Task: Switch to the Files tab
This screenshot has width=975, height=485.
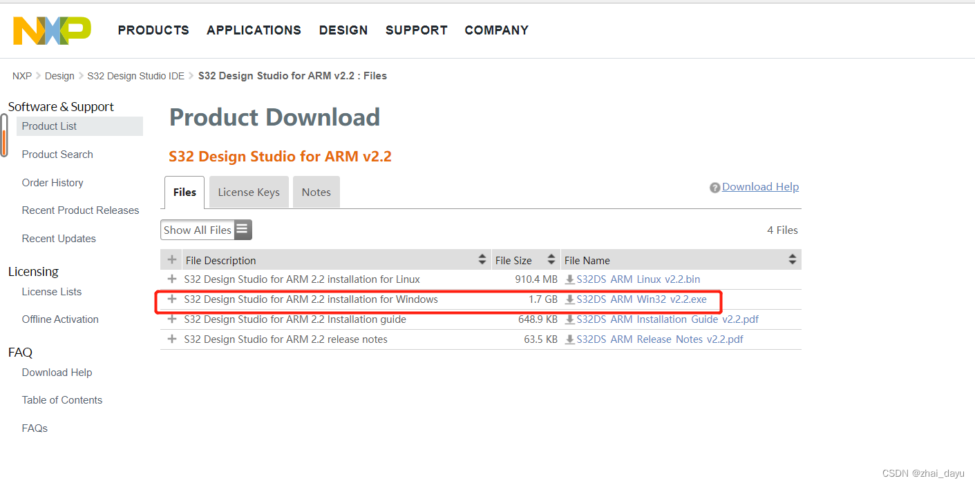Action: (184, 192)
